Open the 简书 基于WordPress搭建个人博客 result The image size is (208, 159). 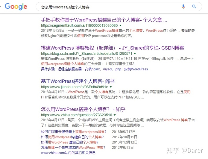(x=78, y=81)
